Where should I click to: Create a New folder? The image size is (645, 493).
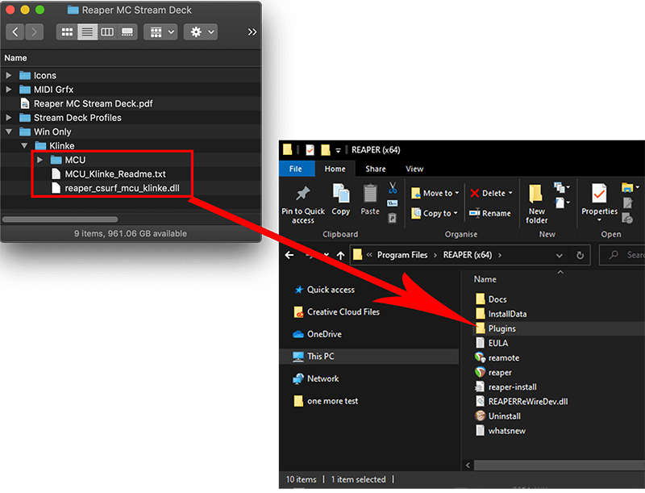tap(536, 203)
